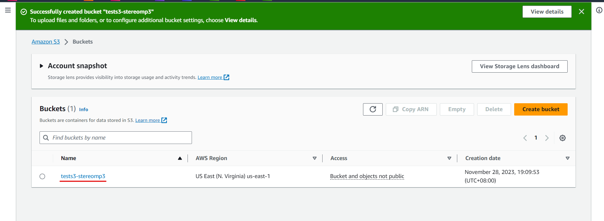The image size is (604, 221).
Task: Click the Buckets Info link
Action: point(83,110)
